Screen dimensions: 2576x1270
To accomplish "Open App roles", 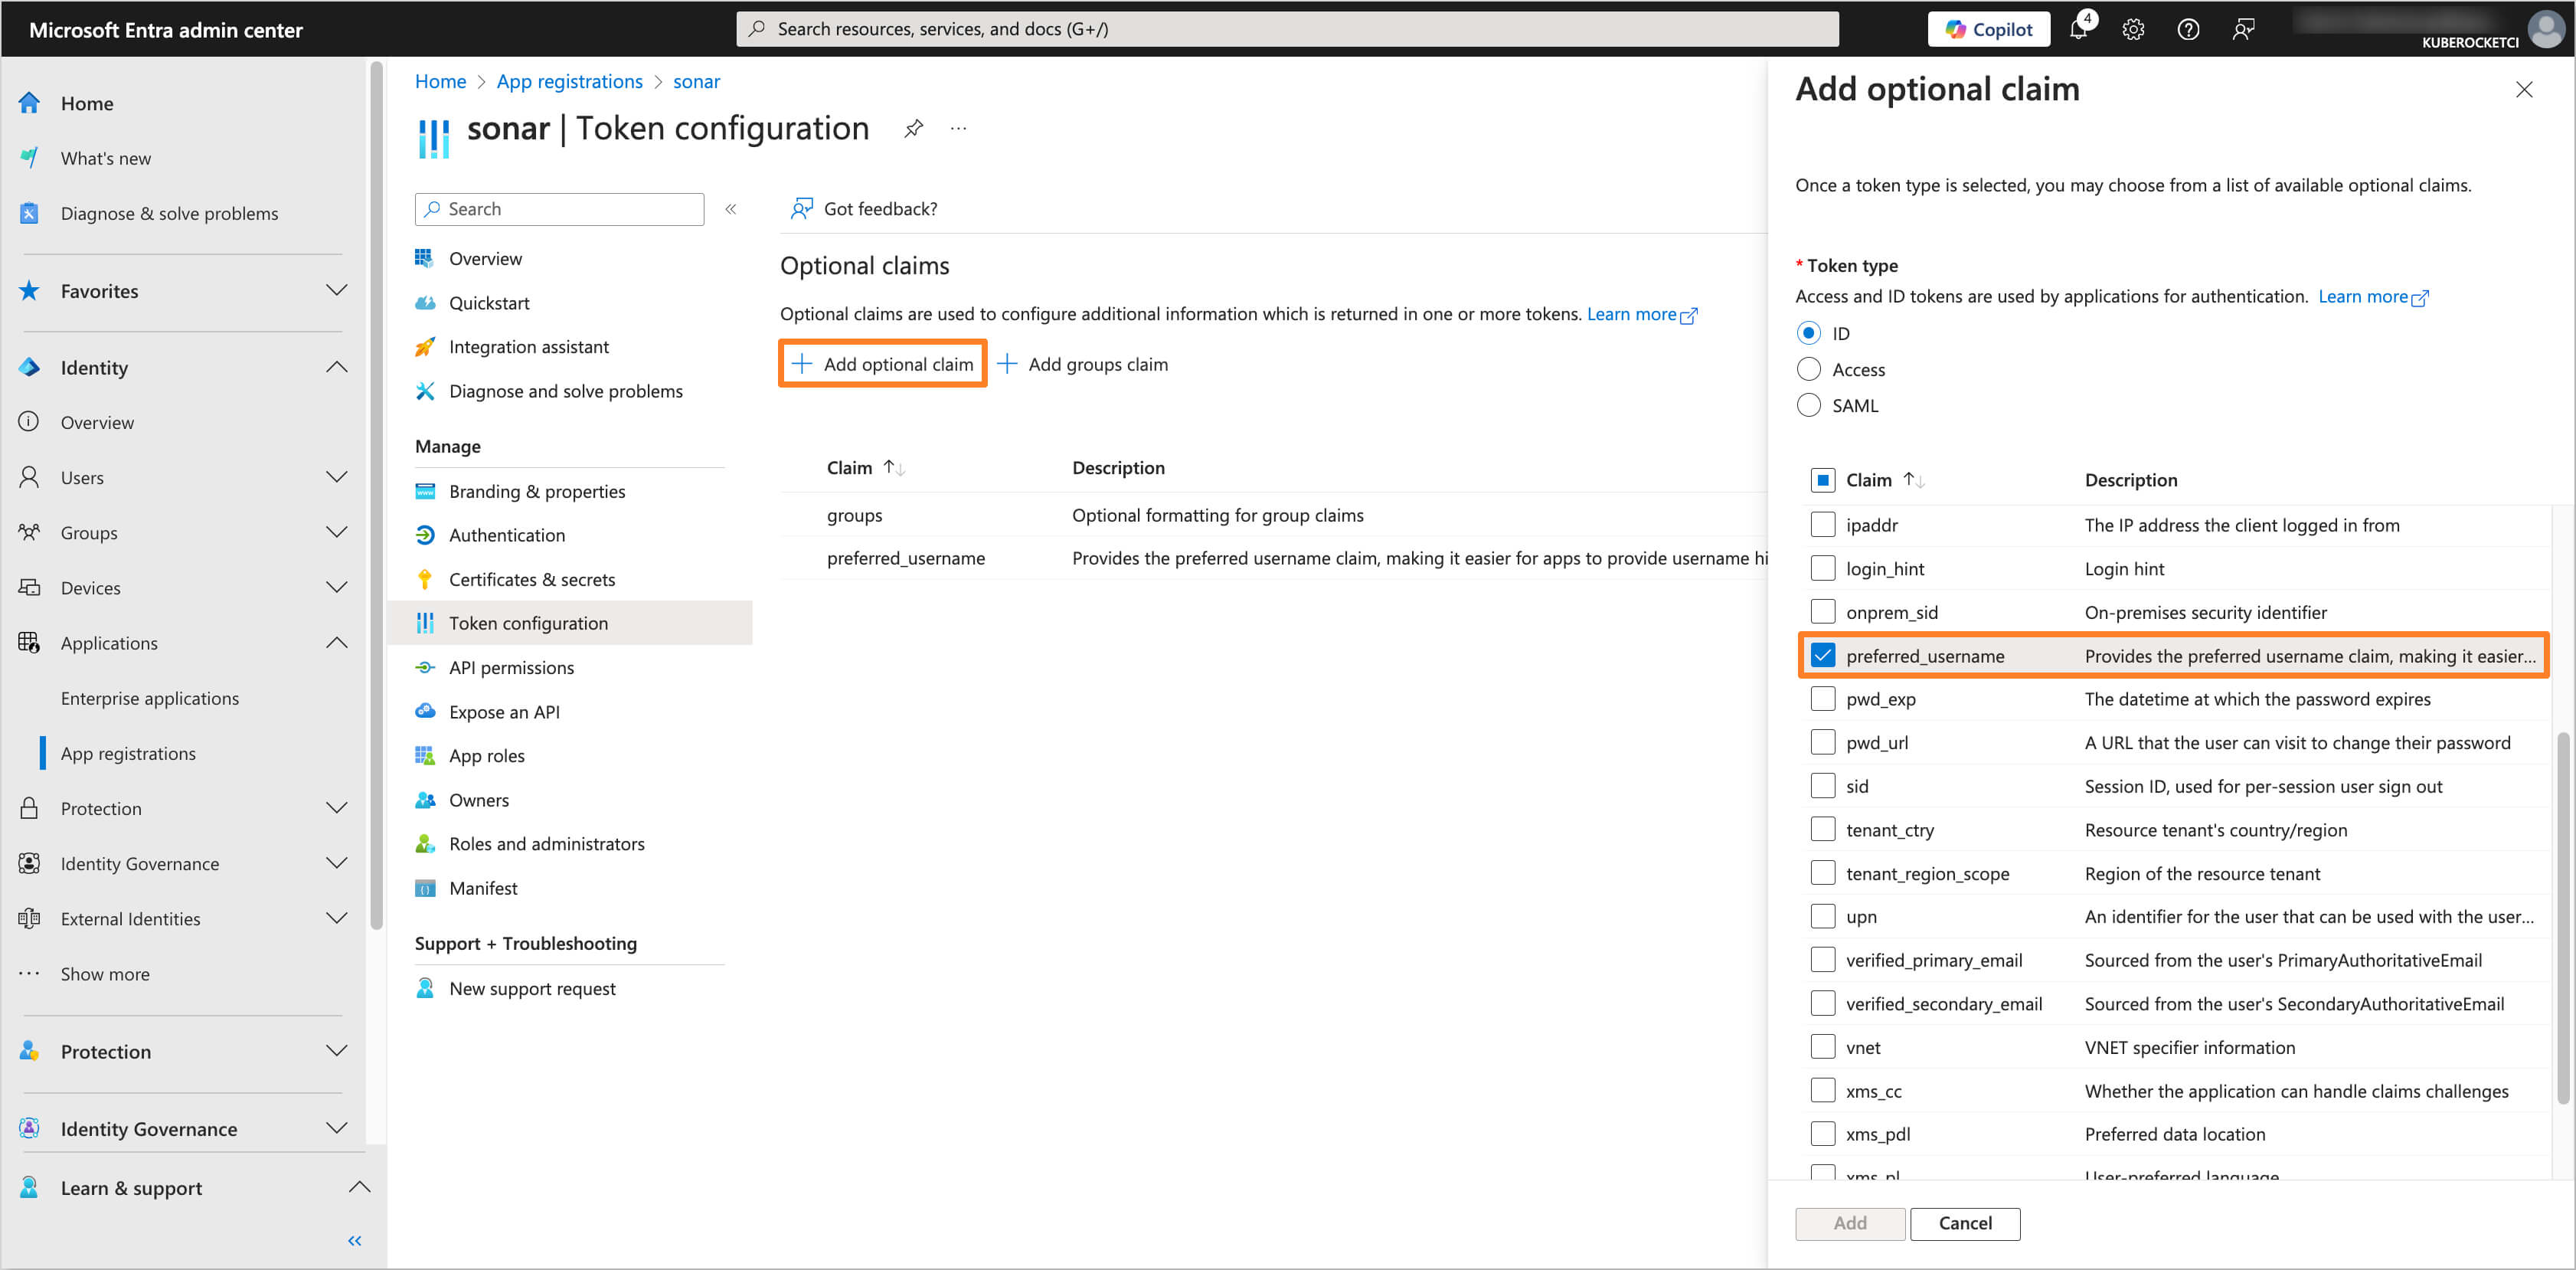I will coord(486,756).
